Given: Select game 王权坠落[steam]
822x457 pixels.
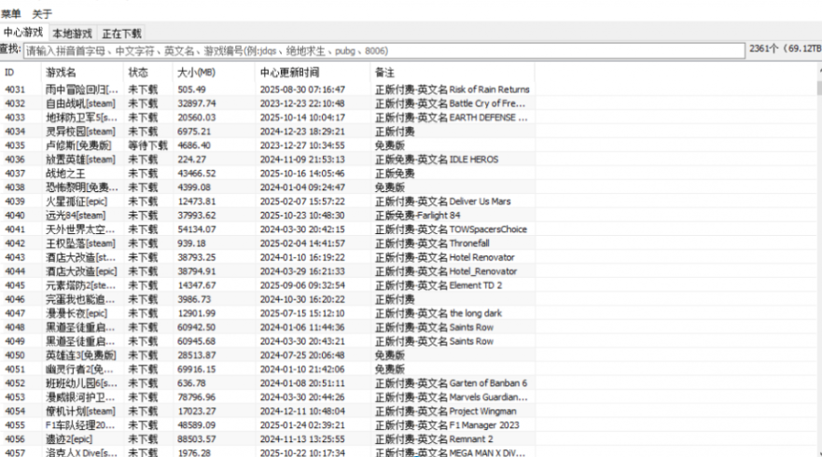Looking at the screenshot, I should 80,243.
